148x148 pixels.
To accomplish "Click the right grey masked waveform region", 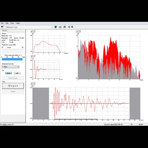I will click(x=135, y=103).
